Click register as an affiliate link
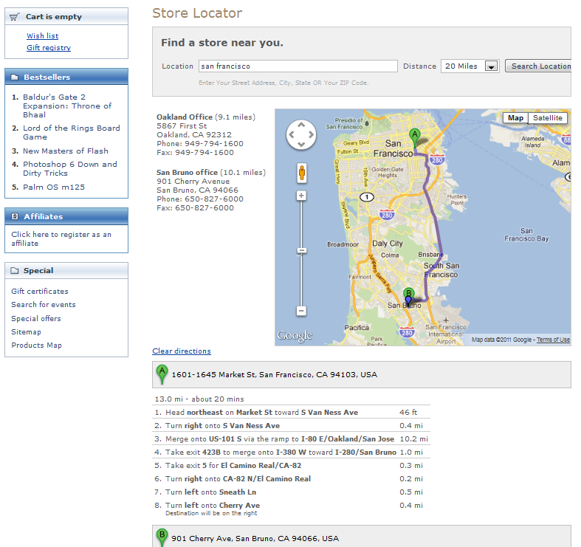 [x=61, y=238]
